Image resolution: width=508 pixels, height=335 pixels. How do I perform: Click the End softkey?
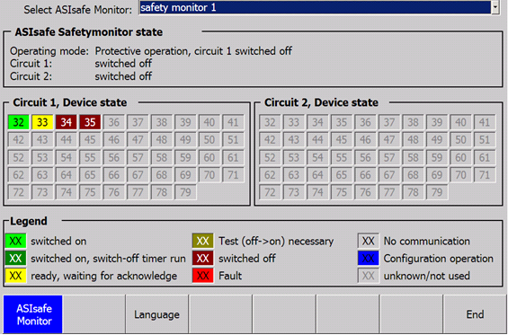coord(475,314)
